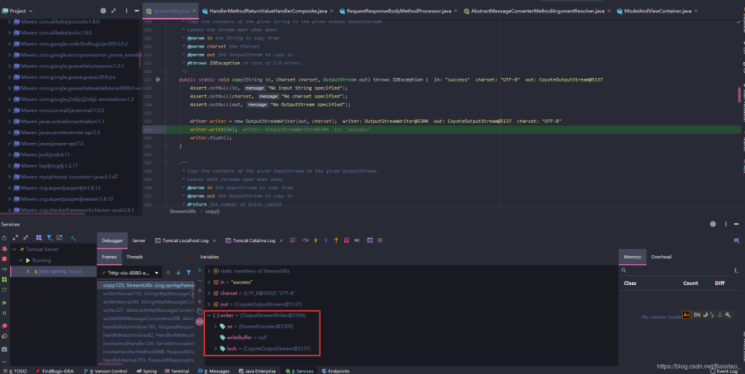This screenshot has width=745, height=374.
Task: Open the FindBugs-IDEA tool window
Action: click(54, 371)
